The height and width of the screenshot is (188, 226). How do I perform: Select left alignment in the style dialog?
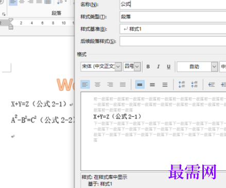point(85,85)
